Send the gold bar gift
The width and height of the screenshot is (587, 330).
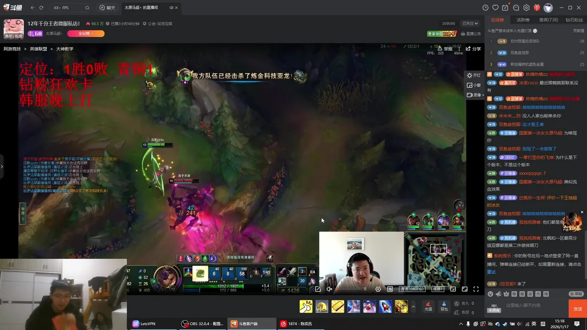(x=338, y=306)
